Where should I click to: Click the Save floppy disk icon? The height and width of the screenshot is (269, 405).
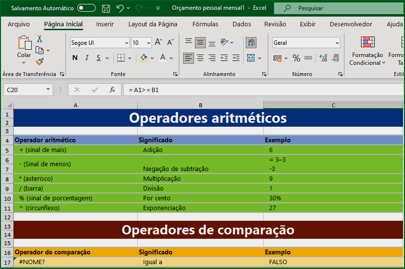click(106, 8)
